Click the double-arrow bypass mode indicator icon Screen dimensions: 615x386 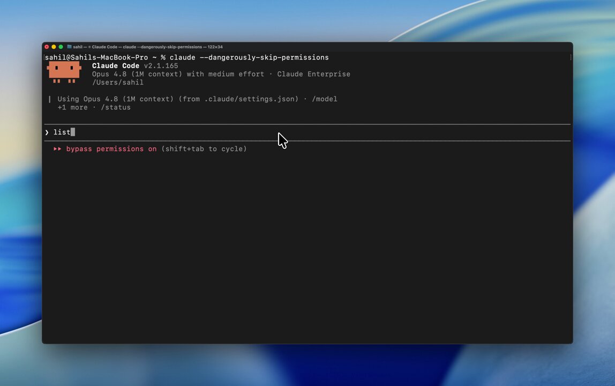[58, 149]
